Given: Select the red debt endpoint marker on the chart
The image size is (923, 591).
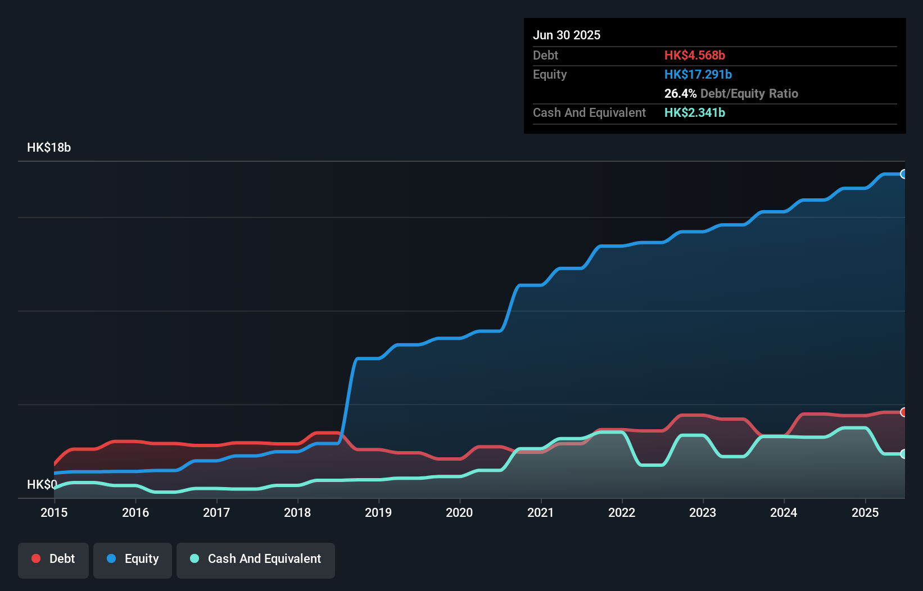Looking at the screenshot, I should pyautogui.click(x=904, y=412).
